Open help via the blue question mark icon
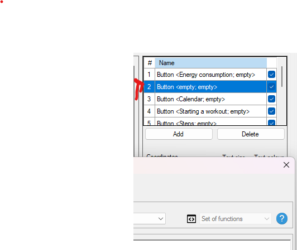 point(282,219)
